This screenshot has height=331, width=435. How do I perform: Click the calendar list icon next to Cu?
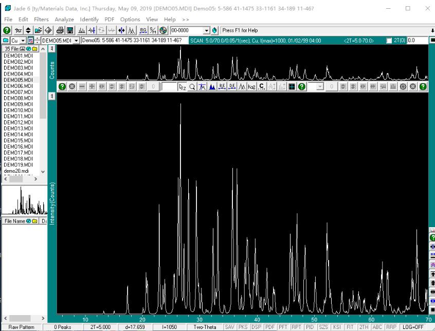[x=30, y=41]
